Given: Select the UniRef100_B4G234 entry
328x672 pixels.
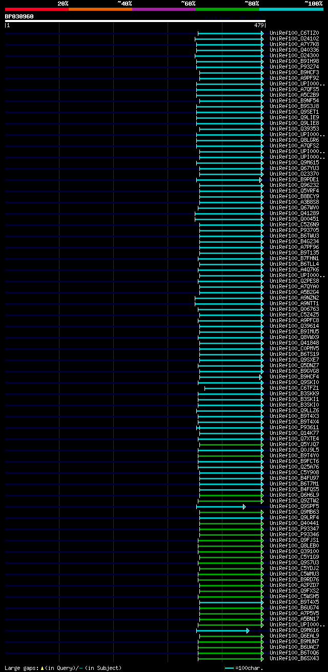Looking at the screenshot, I should tap(294, 242).
